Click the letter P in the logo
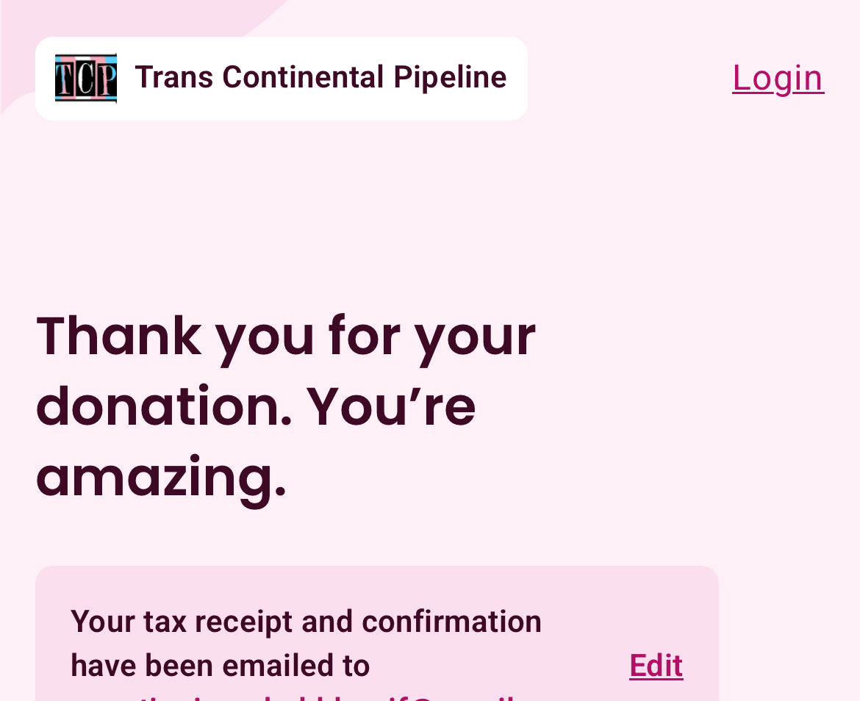860x701 pixels. pos(107,79)
